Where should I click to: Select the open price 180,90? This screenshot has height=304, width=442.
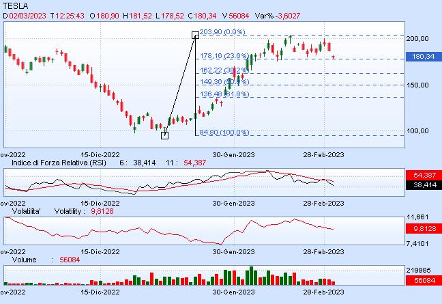[x=108, y=16]
